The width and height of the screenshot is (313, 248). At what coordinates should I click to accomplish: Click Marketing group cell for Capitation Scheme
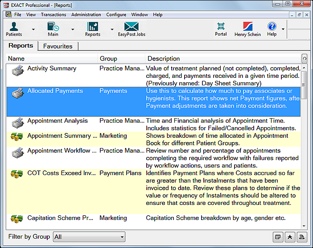point(113,218)
